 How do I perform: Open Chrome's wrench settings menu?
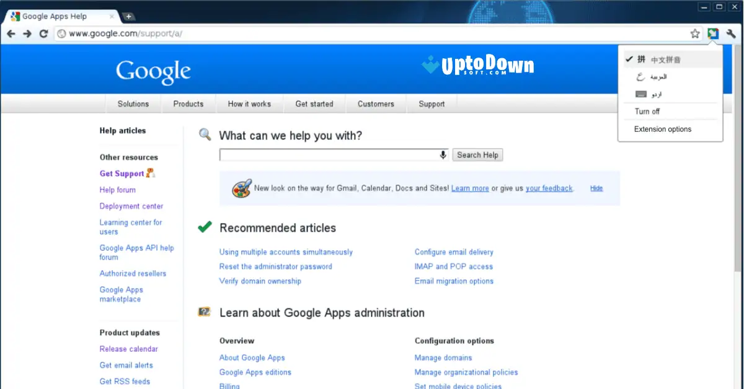(730, 33)
